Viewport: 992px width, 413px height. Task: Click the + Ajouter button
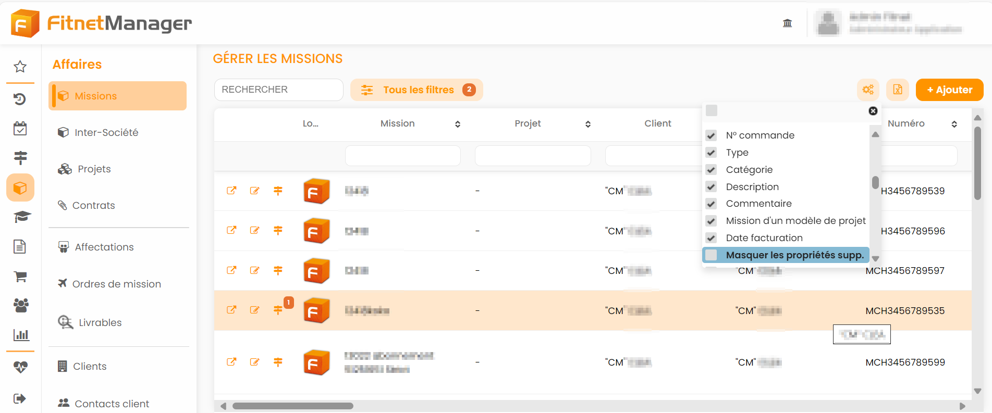click(x=949, y=90)
